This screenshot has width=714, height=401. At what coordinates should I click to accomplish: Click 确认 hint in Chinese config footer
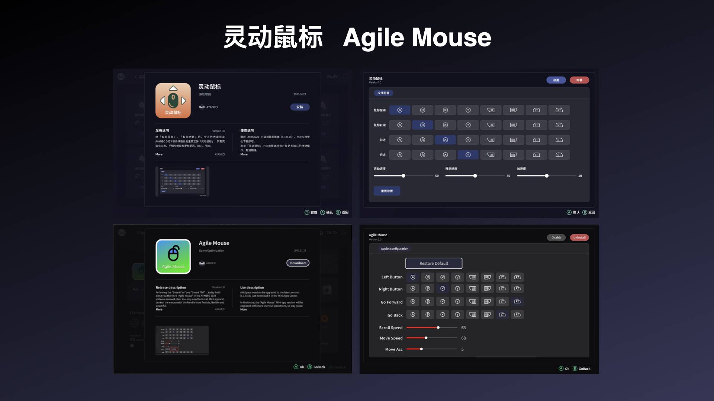tap(573, 212)
